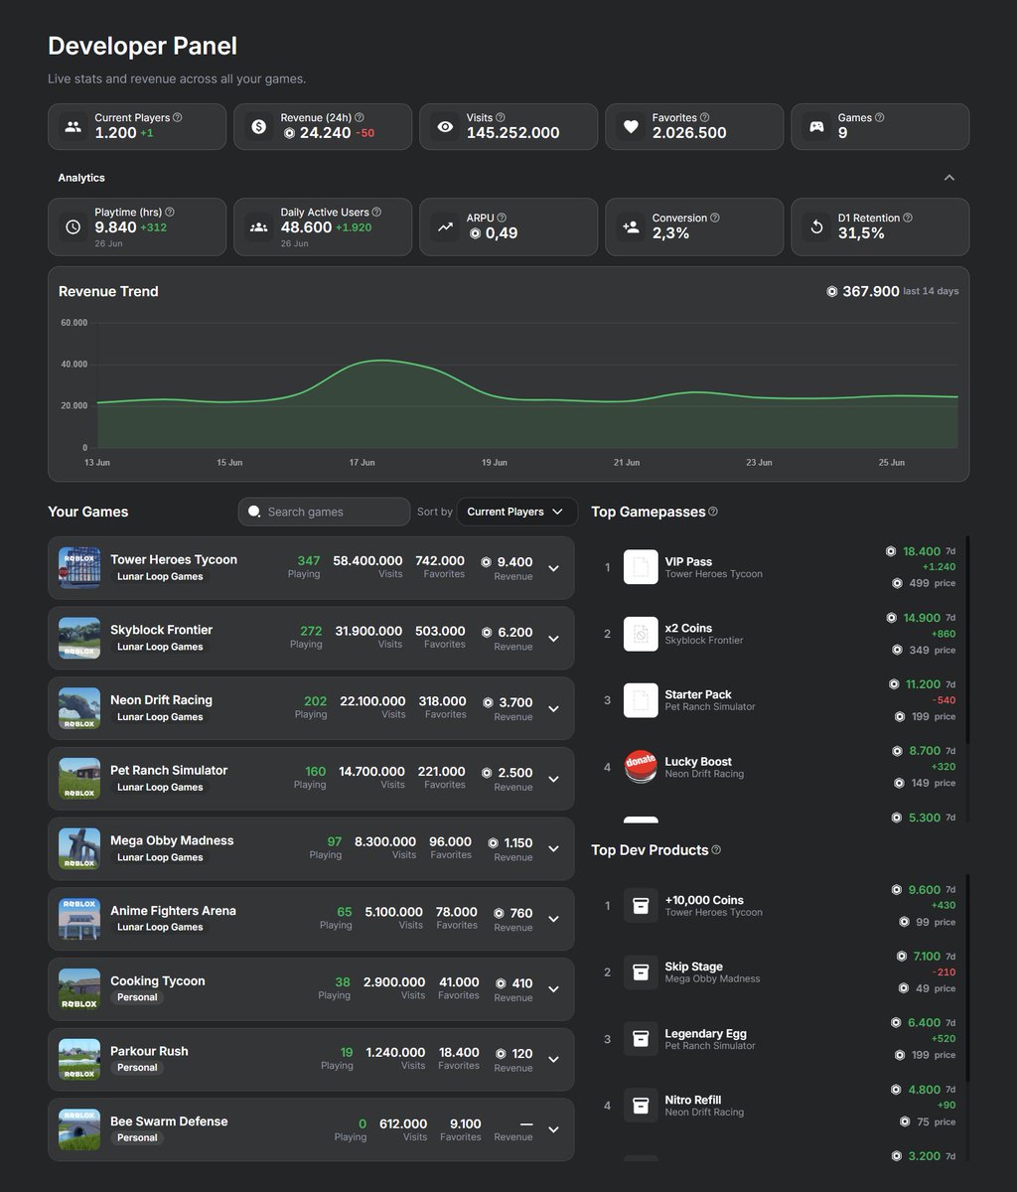Image resolution: width=1017 pixels, height=1192 pixels.
Task: Open Neon Drift Racing thumbnail
Action: (x=79, y=709)
